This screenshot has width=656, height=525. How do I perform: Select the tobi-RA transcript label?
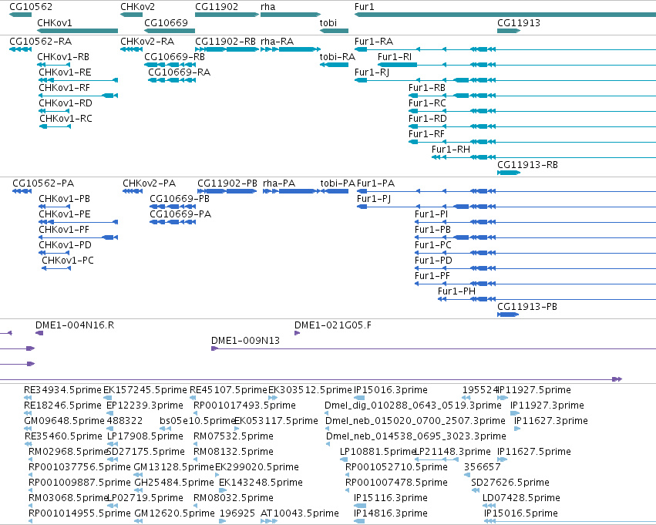coord(337,57)
